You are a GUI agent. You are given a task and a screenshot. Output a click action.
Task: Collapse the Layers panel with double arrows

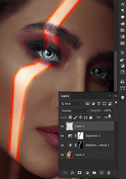110,96
